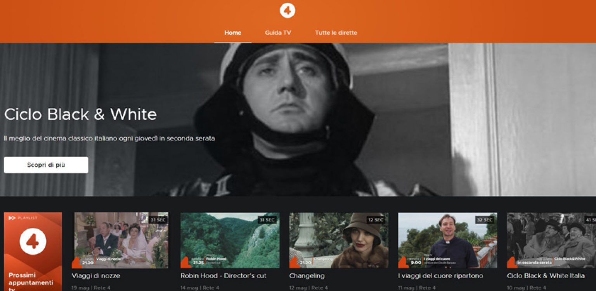The height and width of the screenshot is (291, 596).
Task: Open the Home tab
Action: coord(233,33)
